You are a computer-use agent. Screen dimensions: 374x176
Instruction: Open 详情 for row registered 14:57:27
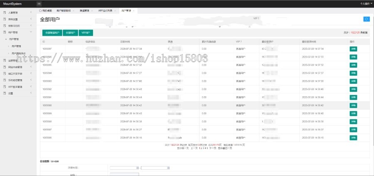click(x=353, y=73)
